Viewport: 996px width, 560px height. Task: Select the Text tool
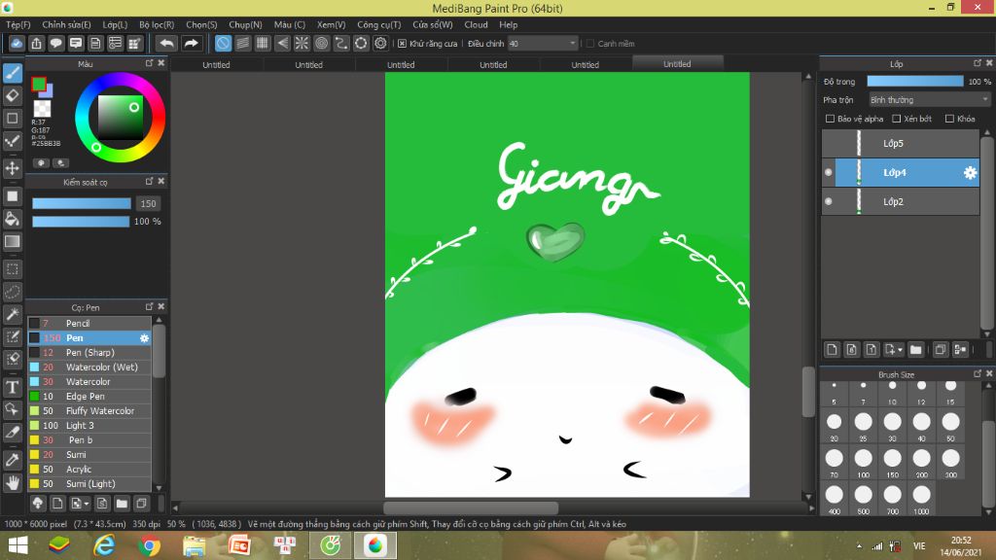(x=12, y=387)
